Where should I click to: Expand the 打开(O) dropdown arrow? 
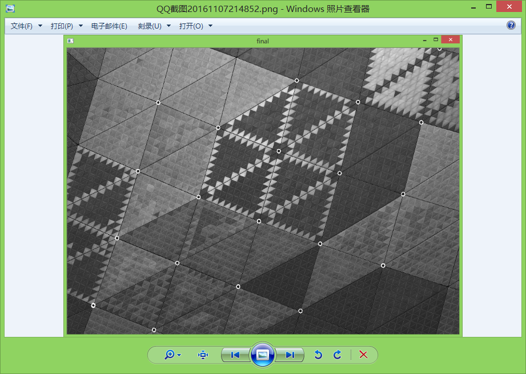[x=210, y=26]
